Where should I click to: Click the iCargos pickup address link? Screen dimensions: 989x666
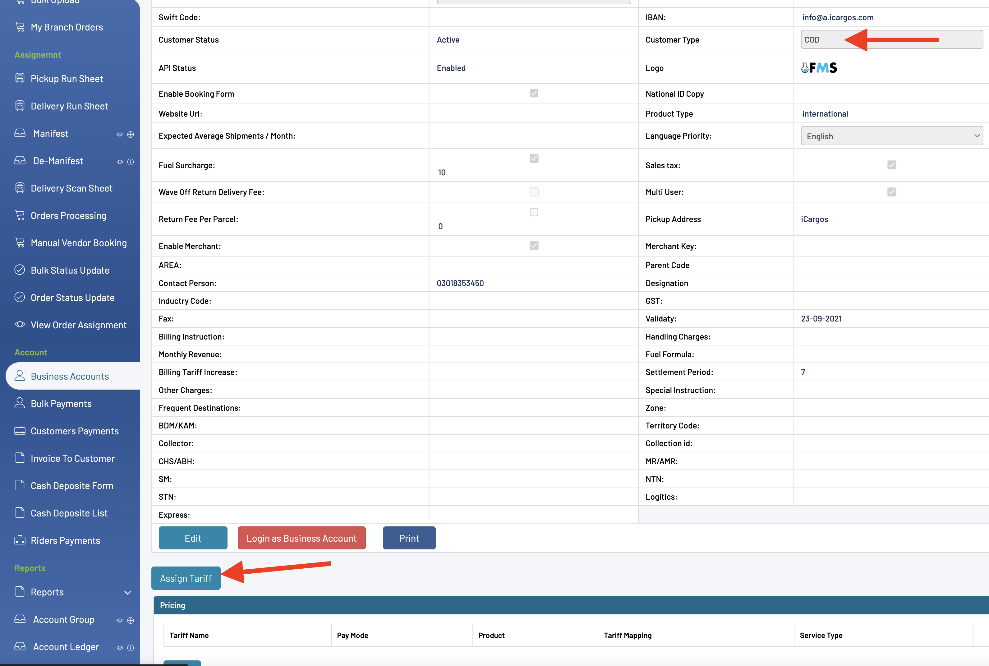pyautogui.click(x=814, y=219)
